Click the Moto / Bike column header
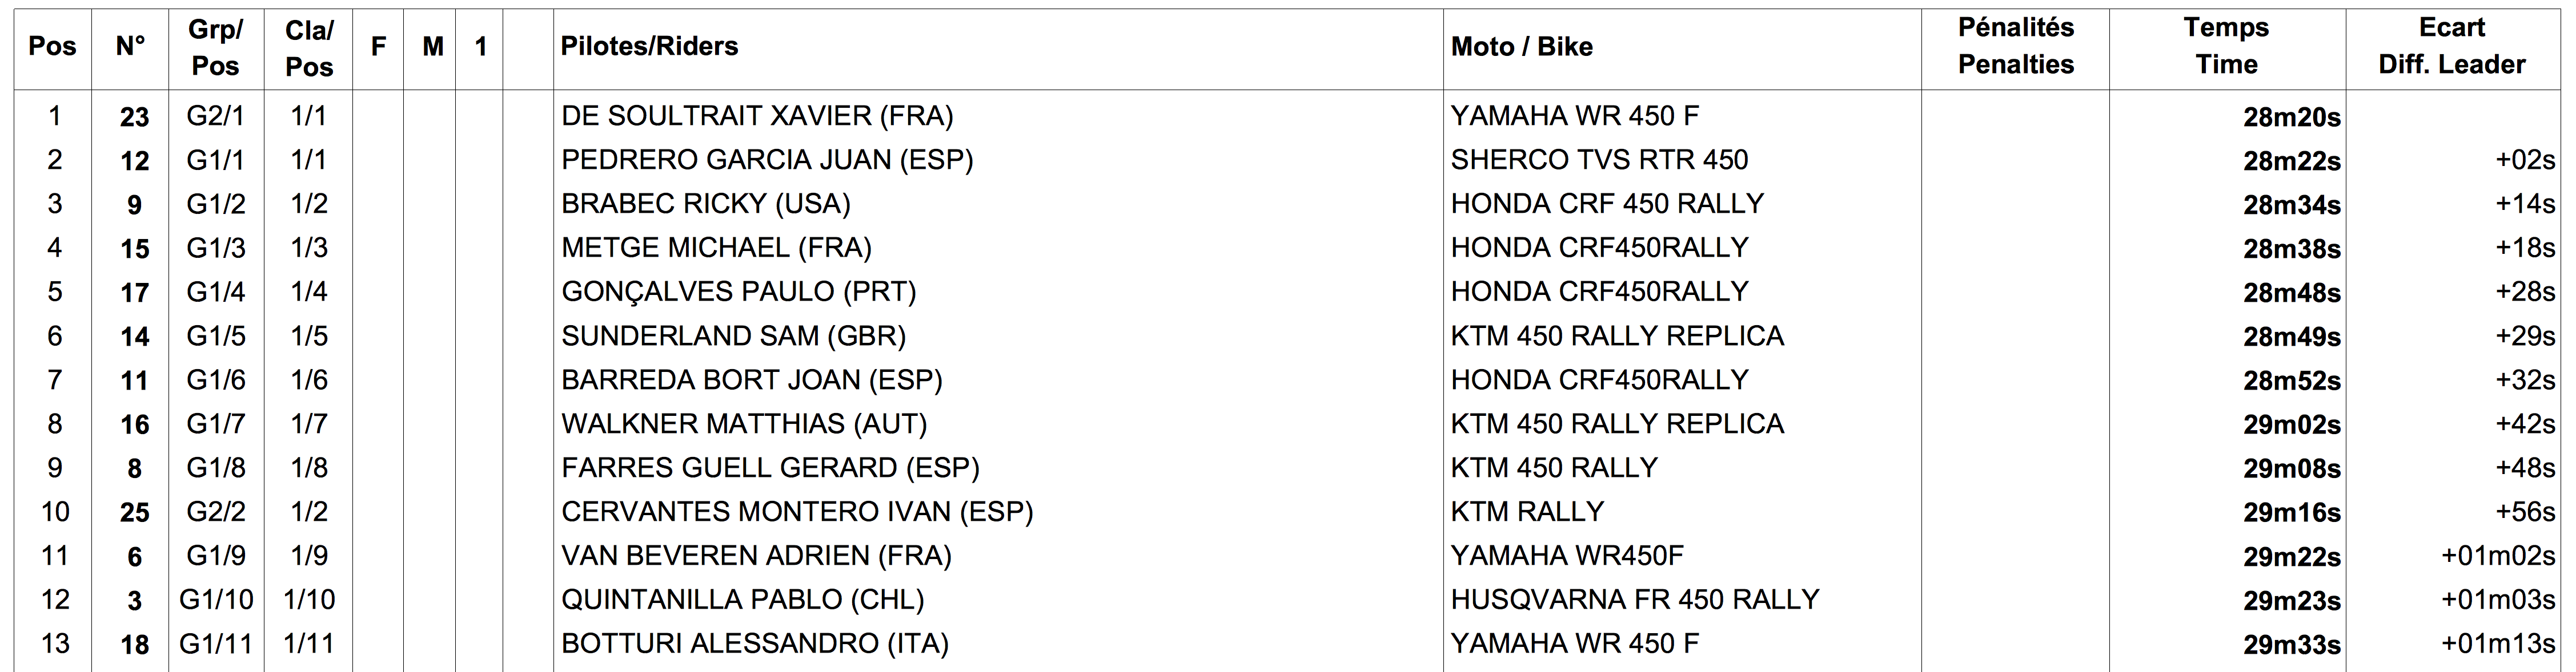Image resolution: width=2576 pixels, height=672 pixels. pos(1521,46)
